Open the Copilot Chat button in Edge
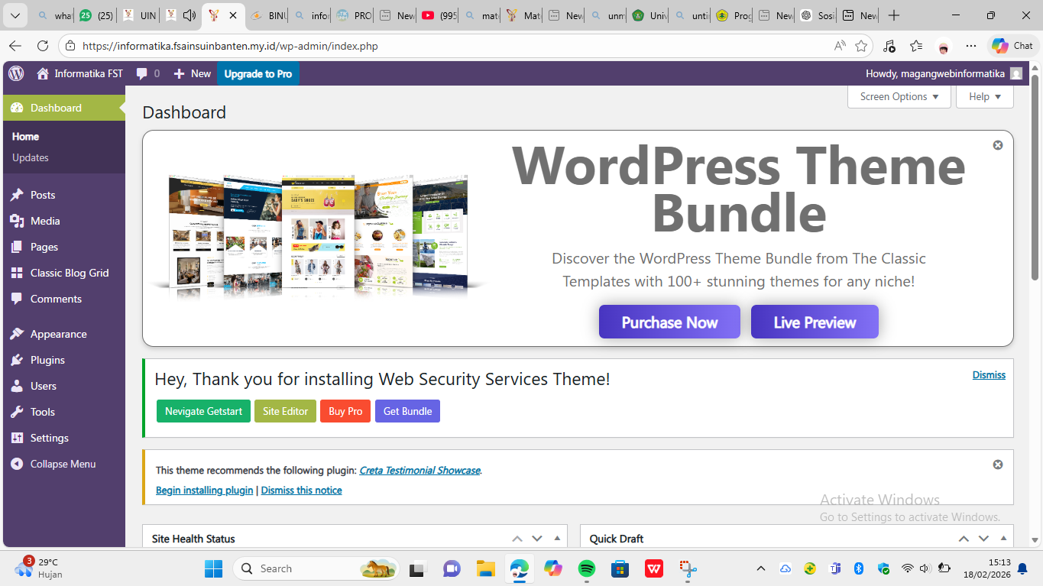This screenshot has height=586, width=1043. click(x=1012, y=46)
